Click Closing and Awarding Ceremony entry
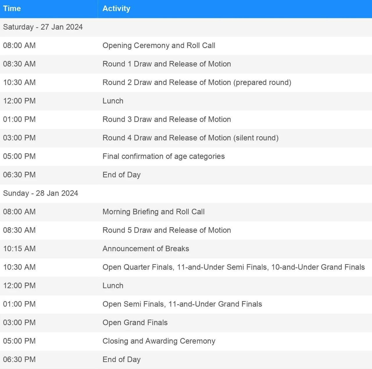Viewport: 372px width, 369px height. click(x=159, y=341)
